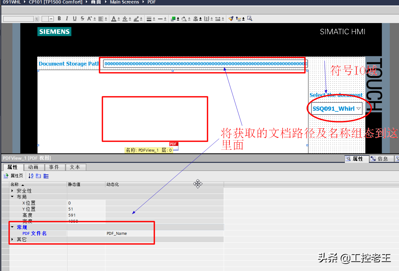Expand the 安全性 property group

point(12,191)
